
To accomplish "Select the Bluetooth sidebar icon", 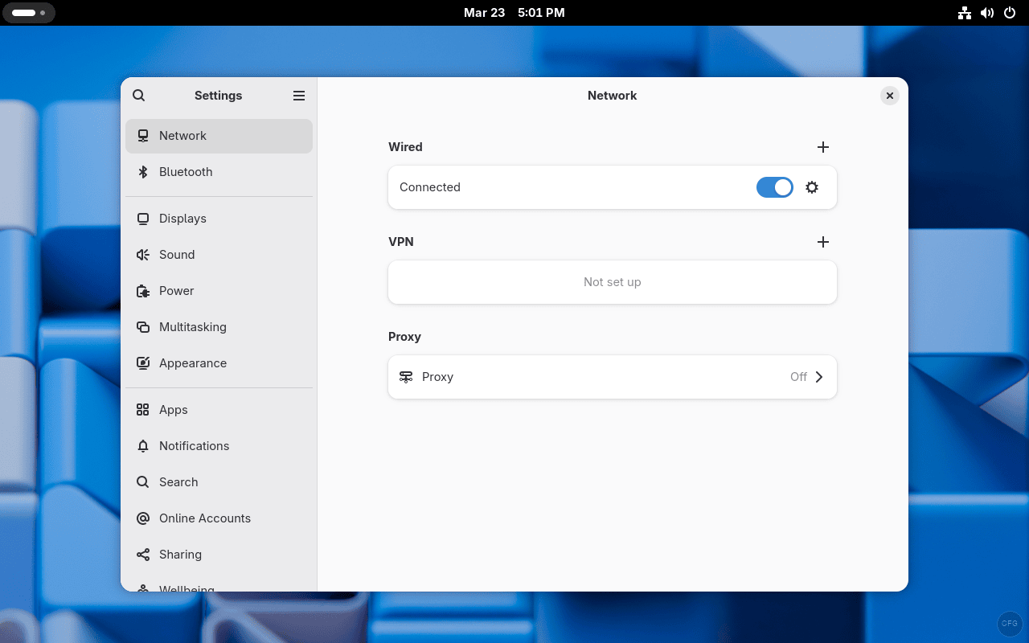I will click(142, 171).
